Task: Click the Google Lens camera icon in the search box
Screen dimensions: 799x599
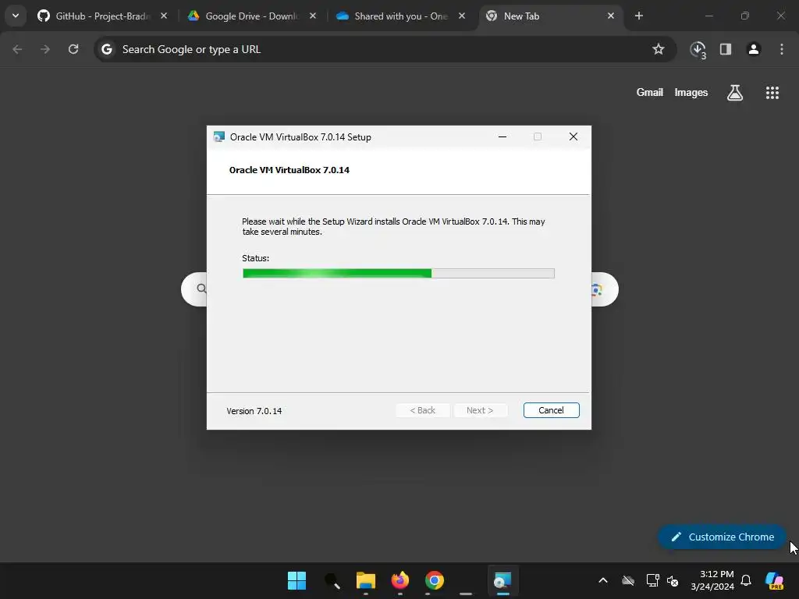Action: pos(597,289)
